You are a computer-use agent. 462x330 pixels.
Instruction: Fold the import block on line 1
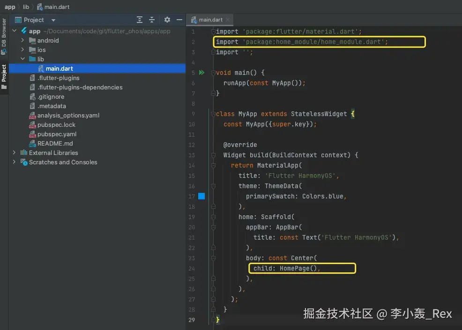pos(213,31)
